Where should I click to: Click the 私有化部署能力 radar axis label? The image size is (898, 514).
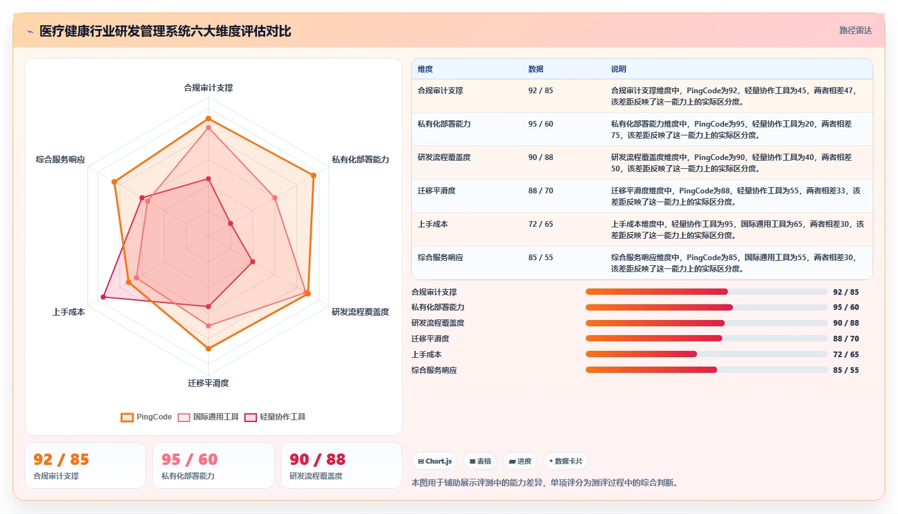pyautogui.click(x=361, y=159)
